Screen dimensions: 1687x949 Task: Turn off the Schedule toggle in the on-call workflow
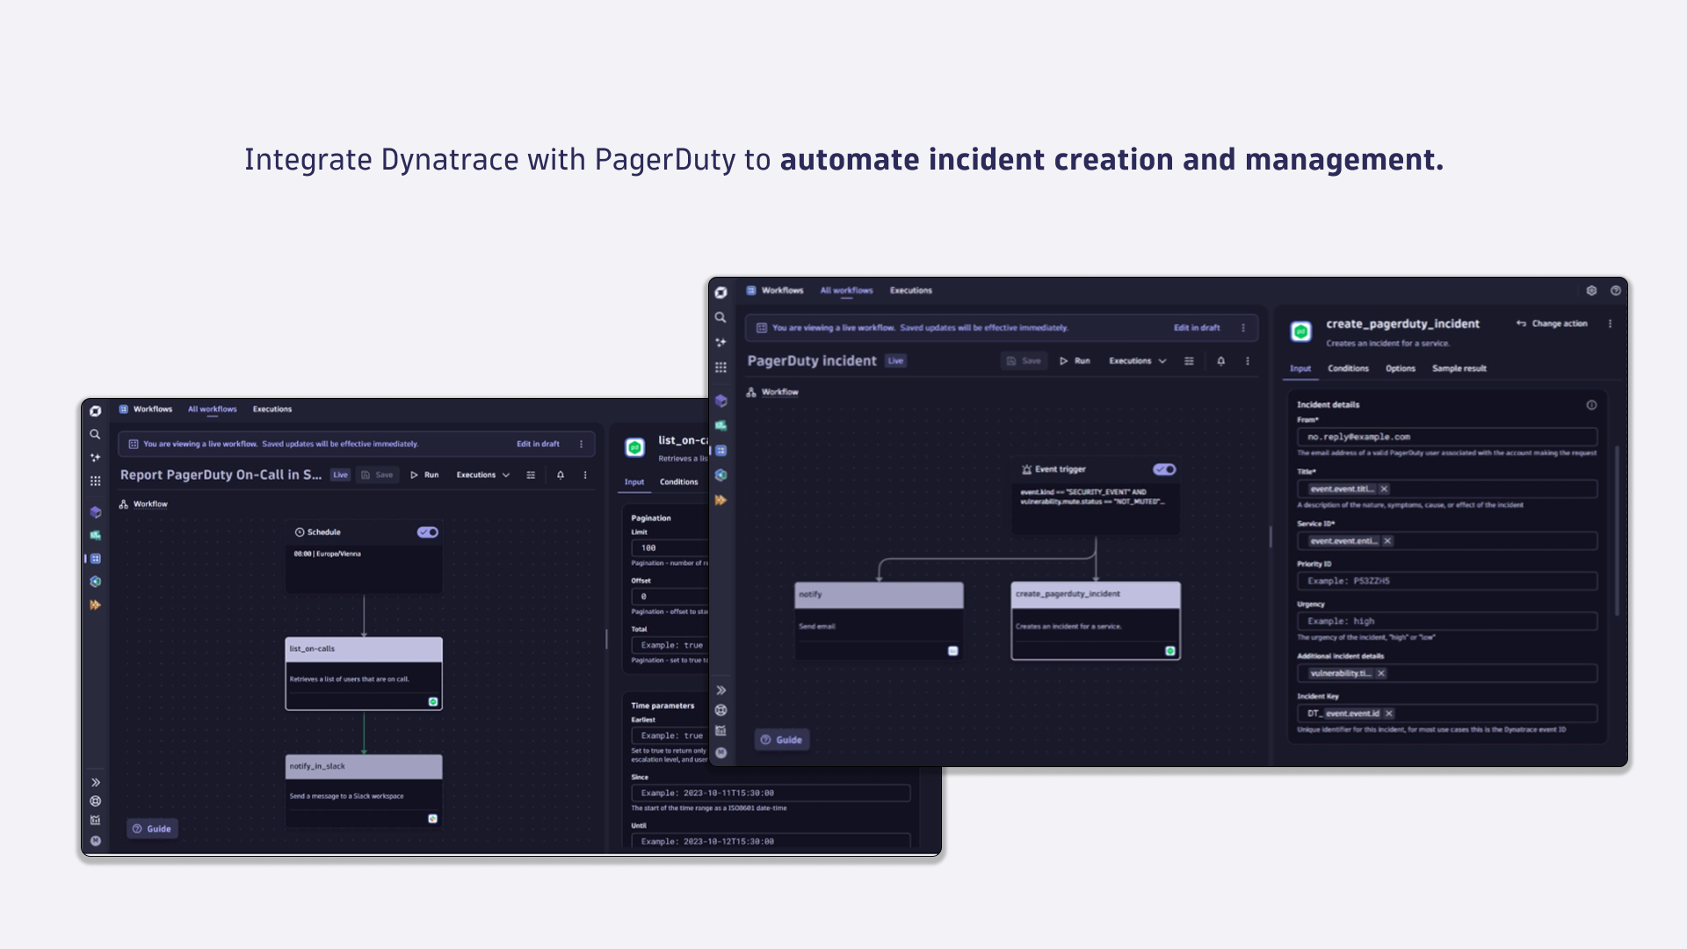click(x=428, y=532)
